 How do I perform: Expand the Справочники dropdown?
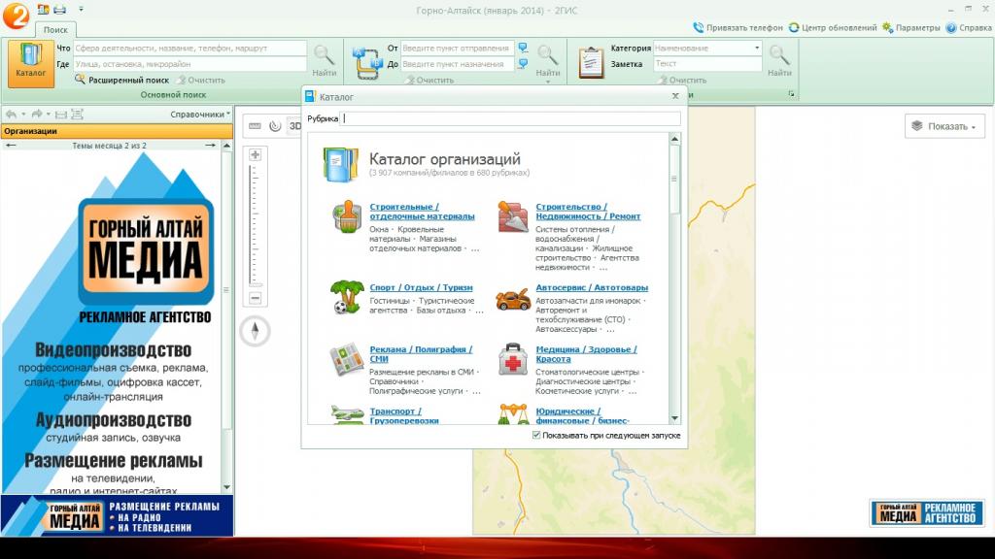tap(200, 115)
